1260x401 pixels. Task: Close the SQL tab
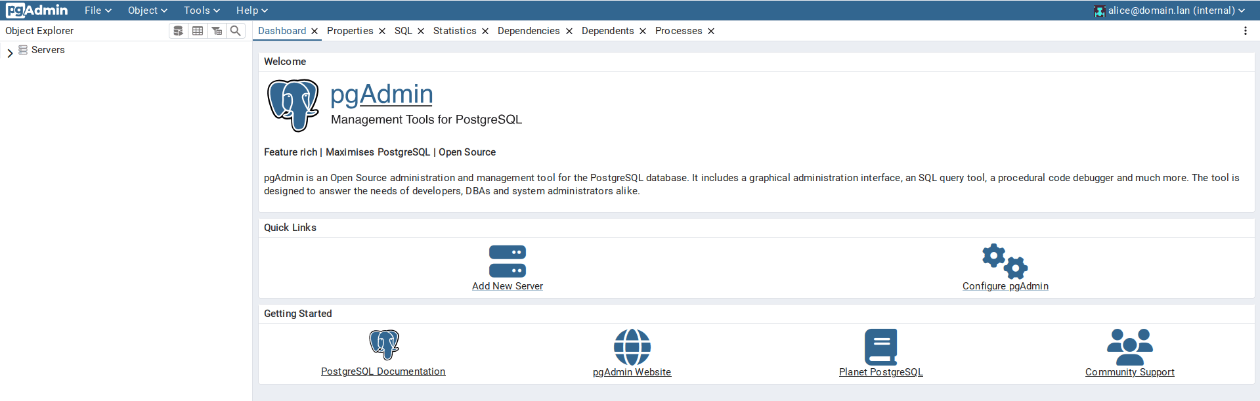click(421, 31)
